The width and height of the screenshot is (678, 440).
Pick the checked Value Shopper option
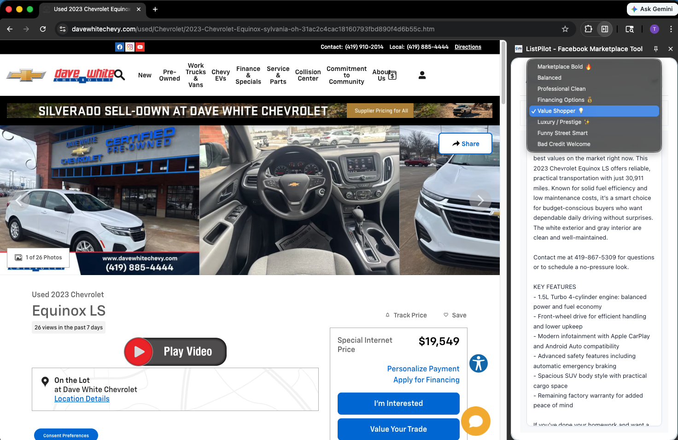(x=594, y=111)
